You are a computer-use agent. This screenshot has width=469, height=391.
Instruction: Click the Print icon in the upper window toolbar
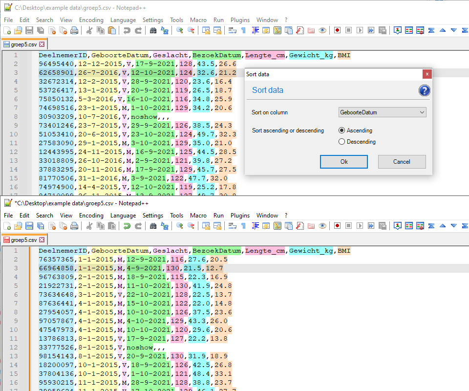[74, 30]
